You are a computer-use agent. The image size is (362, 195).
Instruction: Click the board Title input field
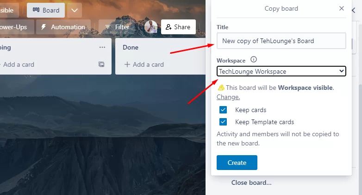pyautogui.click(x=281, y=41)
